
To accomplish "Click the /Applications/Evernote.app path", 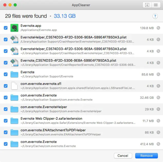I will pyautogui.click(x=39, y=30).
